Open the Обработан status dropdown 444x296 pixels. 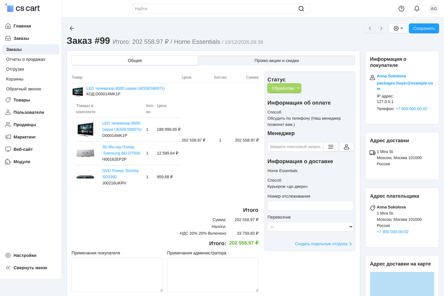[x=284, y=88]
